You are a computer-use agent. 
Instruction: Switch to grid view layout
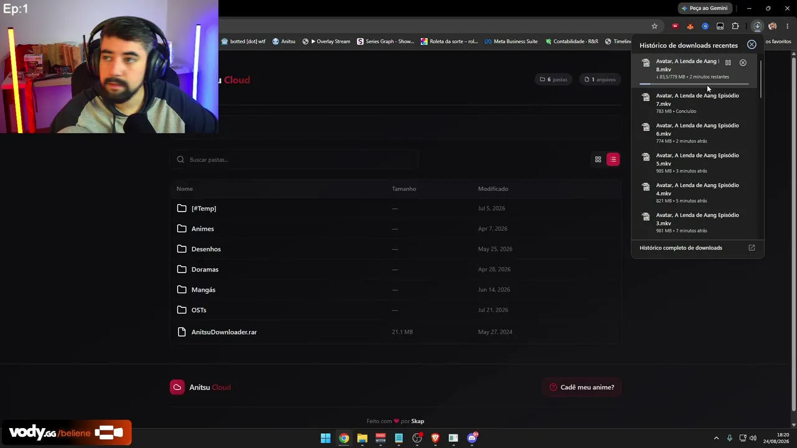(x=598, y=160)
